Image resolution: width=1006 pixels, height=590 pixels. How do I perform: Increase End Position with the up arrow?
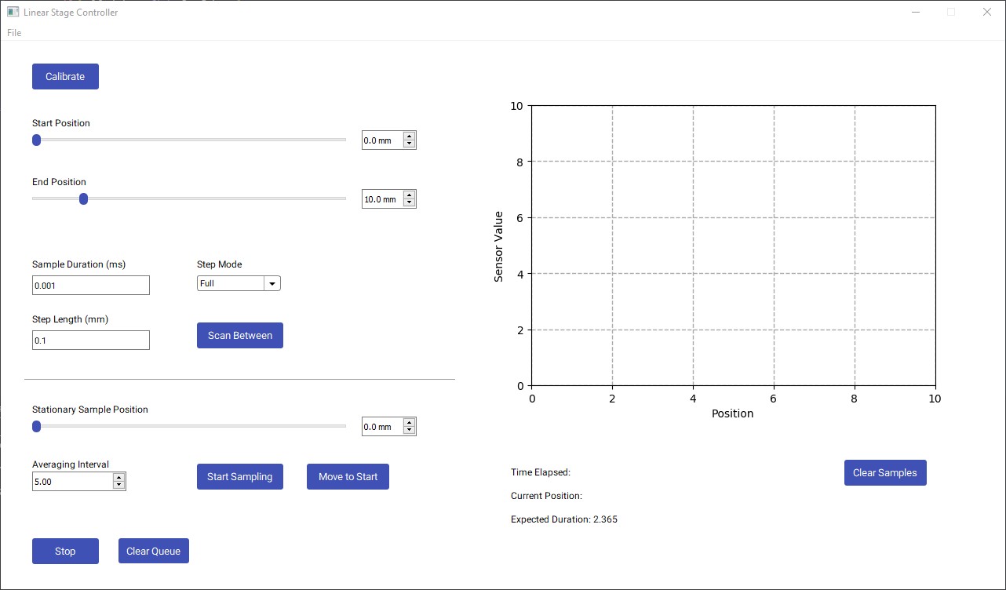click(409, 195)
